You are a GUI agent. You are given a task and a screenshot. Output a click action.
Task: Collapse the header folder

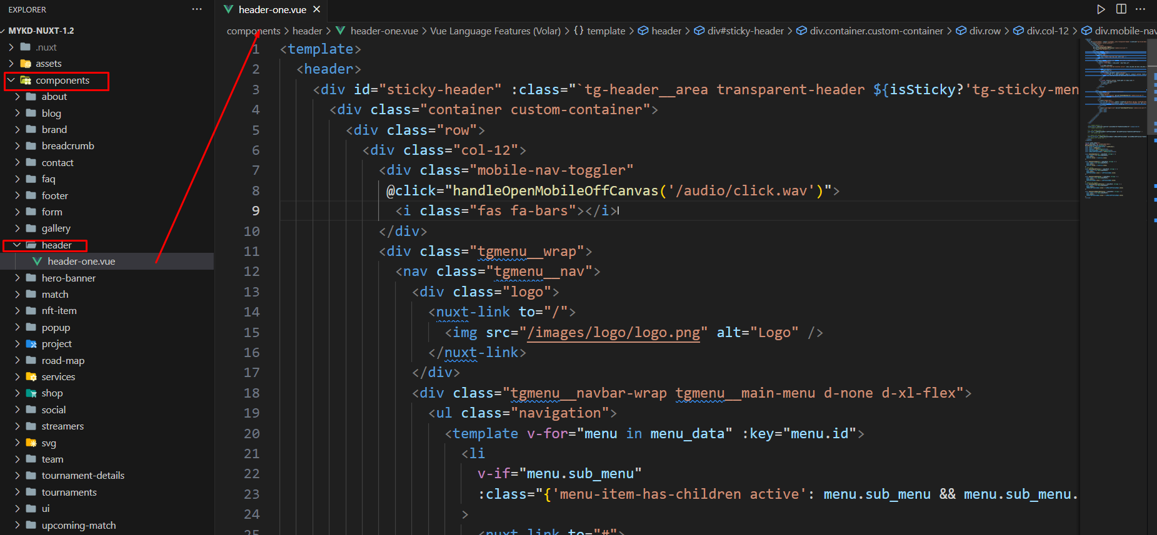coord(18,245)
